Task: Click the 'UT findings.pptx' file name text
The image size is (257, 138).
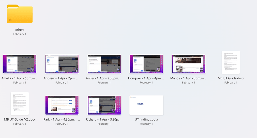Action: [146, 119]
